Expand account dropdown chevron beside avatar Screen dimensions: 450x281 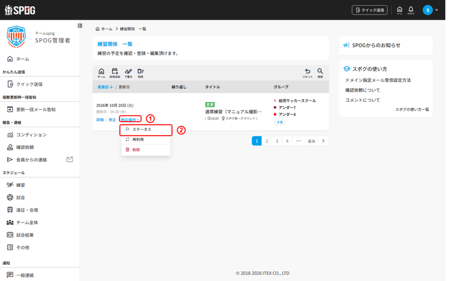click(x=437, y=10)
